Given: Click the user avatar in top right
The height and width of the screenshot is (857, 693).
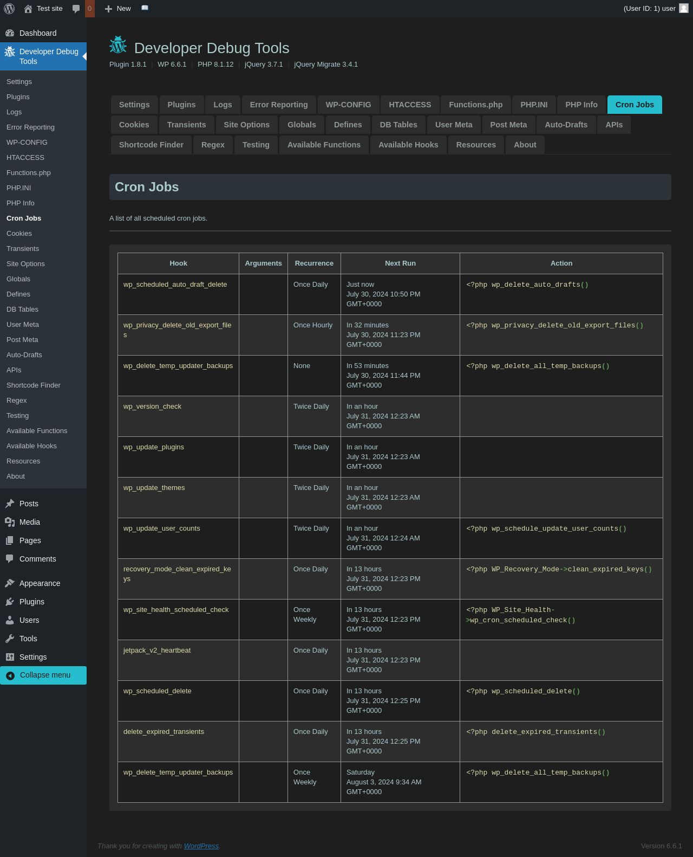Looking at the screenshot, I should [x=684, y=8].
